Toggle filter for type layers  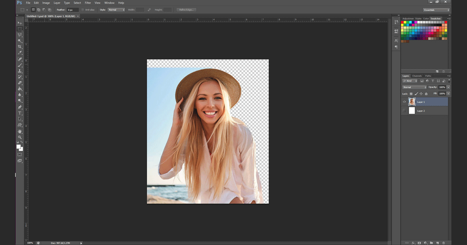433,81
